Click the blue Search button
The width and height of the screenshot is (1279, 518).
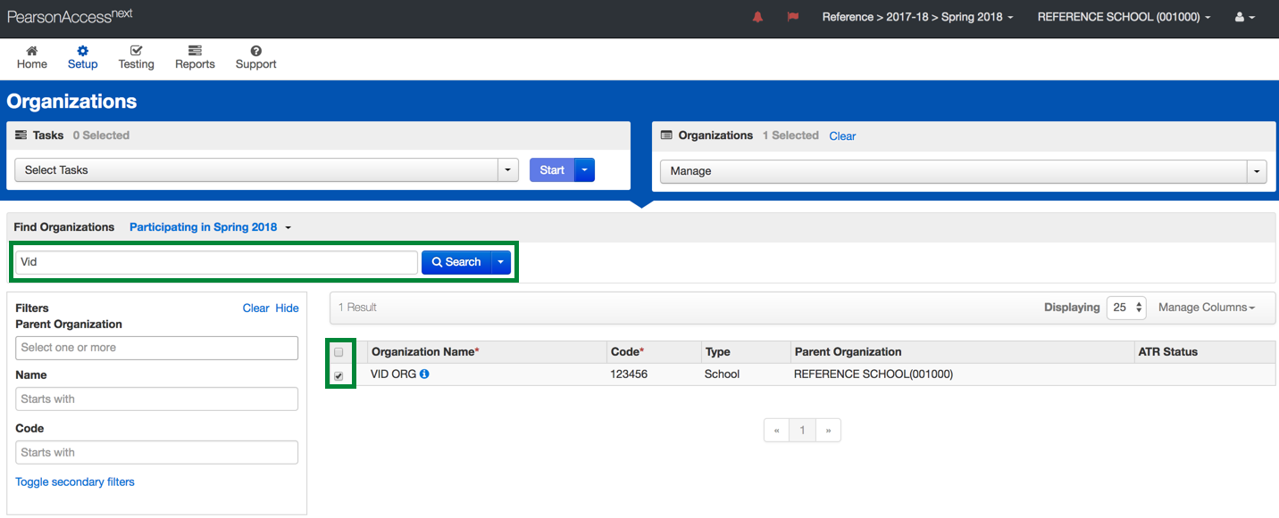click(x=456, y=262)
